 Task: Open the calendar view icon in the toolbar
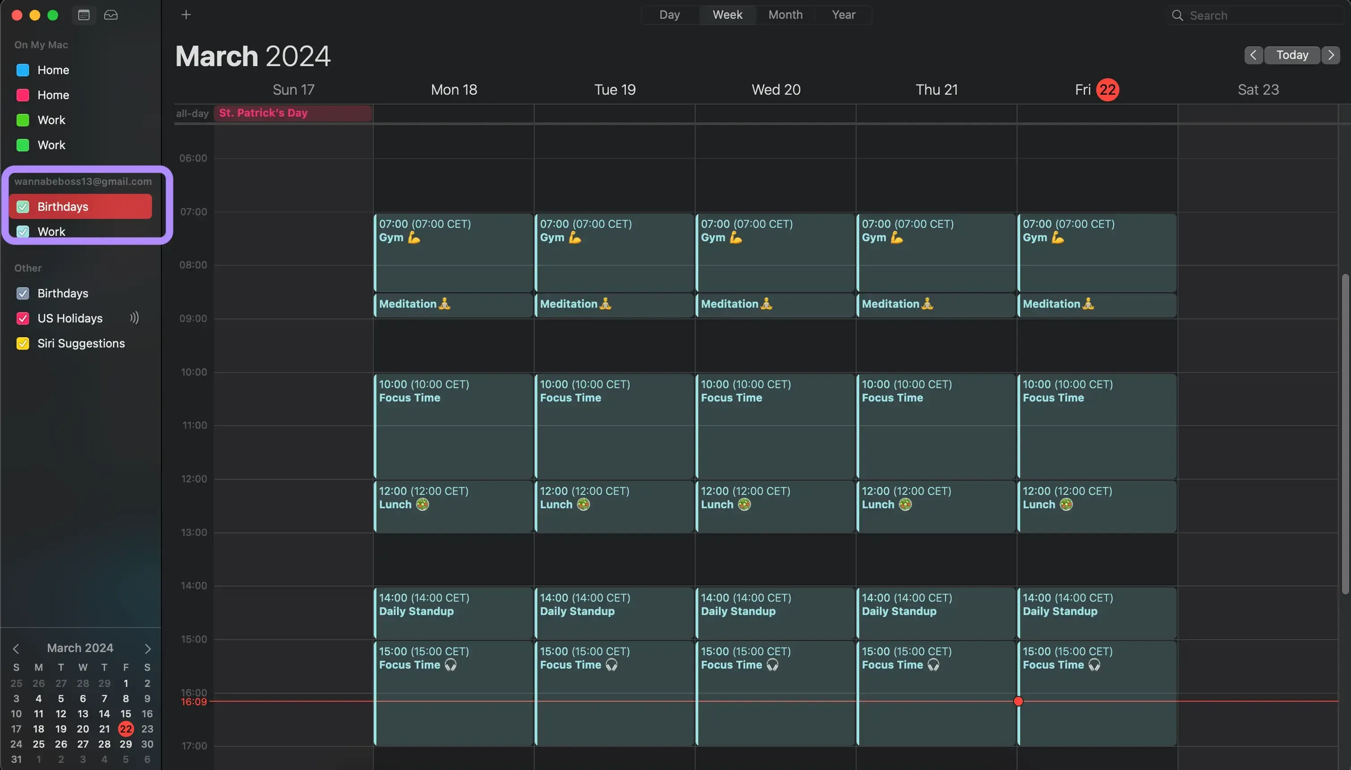pos(83,15)
